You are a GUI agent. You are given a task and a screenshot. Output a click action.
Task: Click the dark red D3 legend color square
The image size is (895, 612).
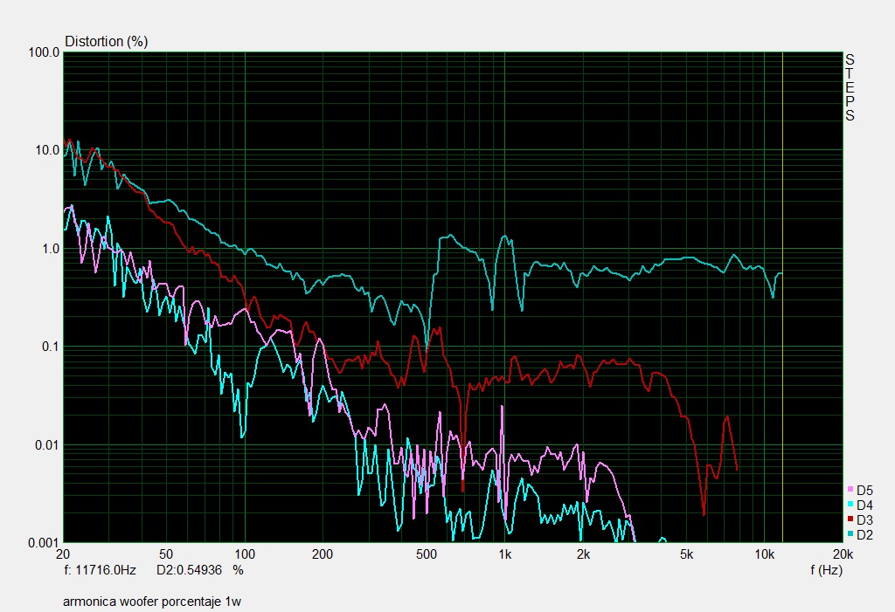point(850,519)
